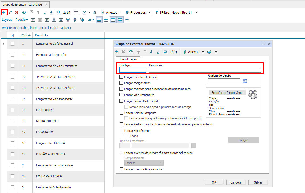This screenshot has height=193, width=305.
Task: Open the export icon dropdown arrow
Action: [x=89, y=12]
